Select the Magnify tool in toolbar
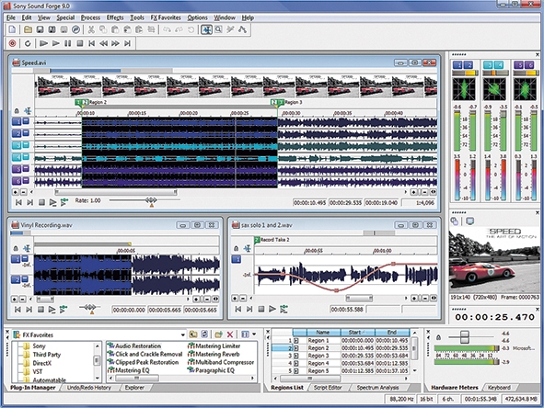The image size is (544, 408). [218, 29]
